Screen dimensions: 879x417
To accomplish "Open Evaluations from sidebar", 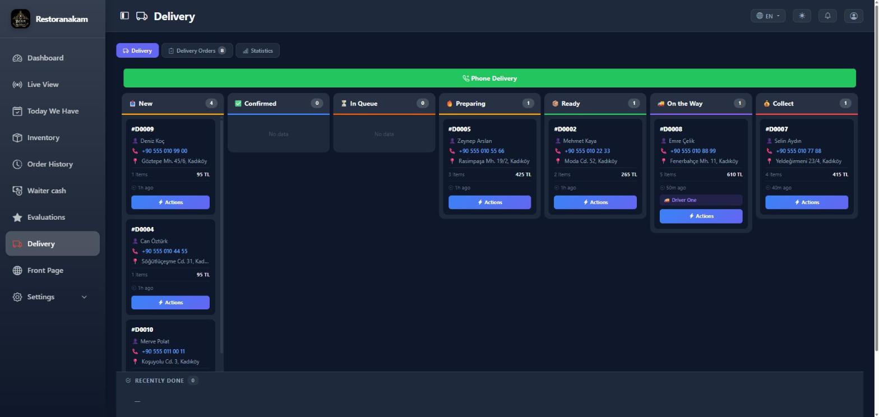I will tap(53, 217).
